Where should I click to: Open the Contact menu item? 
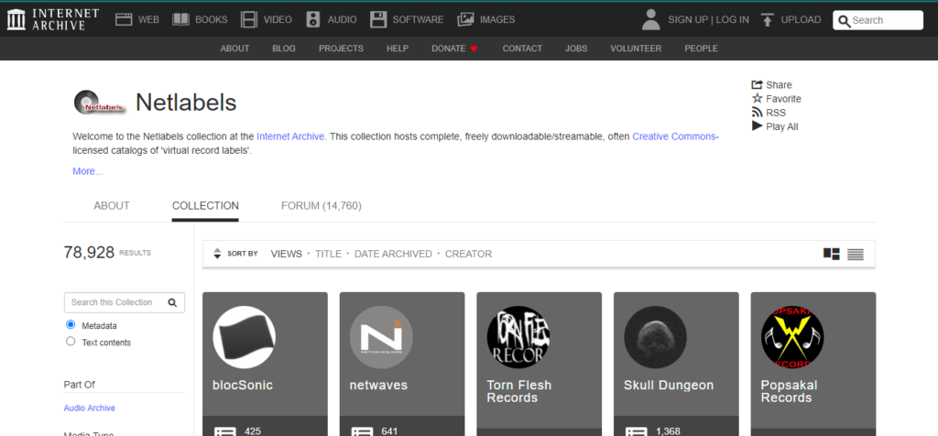pos(522,49)
